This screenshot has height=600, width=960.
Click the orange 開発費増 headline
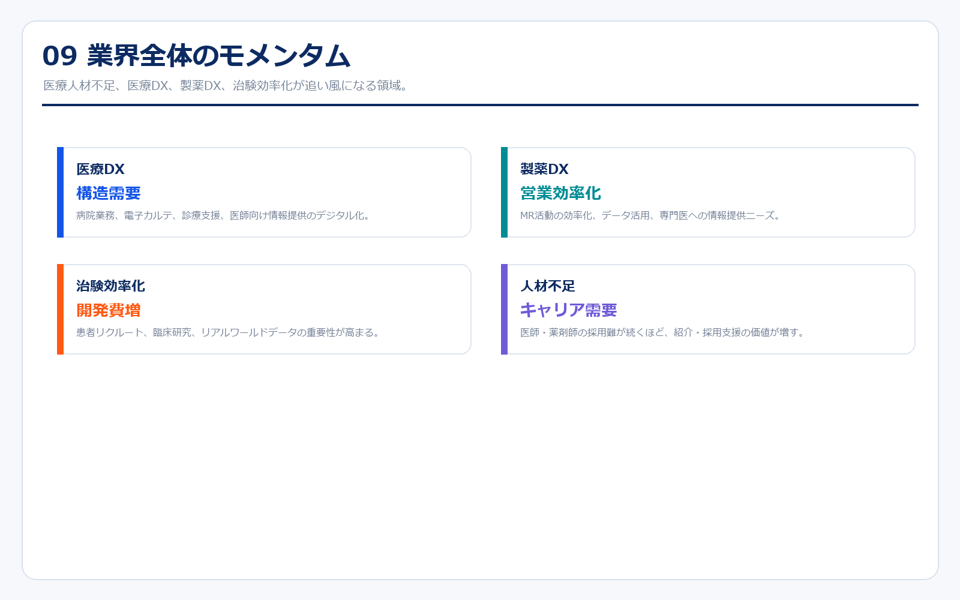click(109, 310)
